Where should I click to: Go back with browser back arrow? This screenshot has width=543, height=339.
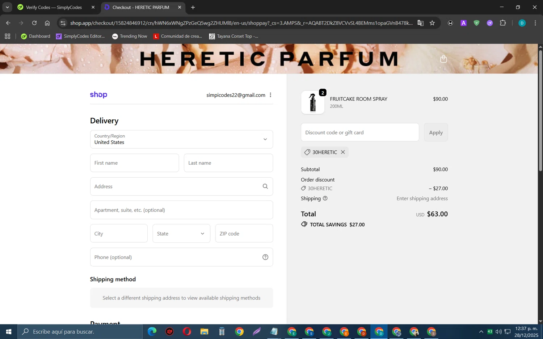pyautogui.click(x=8, y=23)
